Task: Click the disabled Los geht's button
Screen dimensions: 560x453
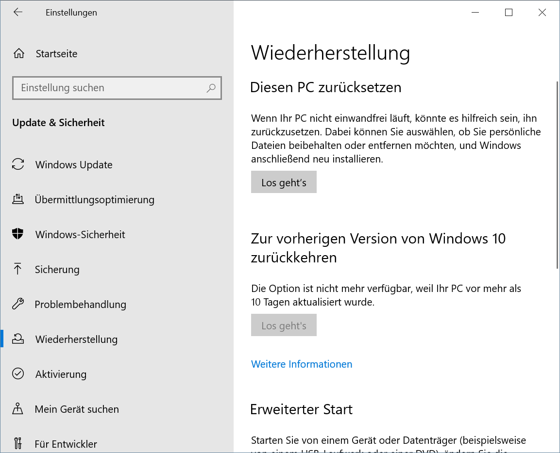Action: [x=284, y=325]
